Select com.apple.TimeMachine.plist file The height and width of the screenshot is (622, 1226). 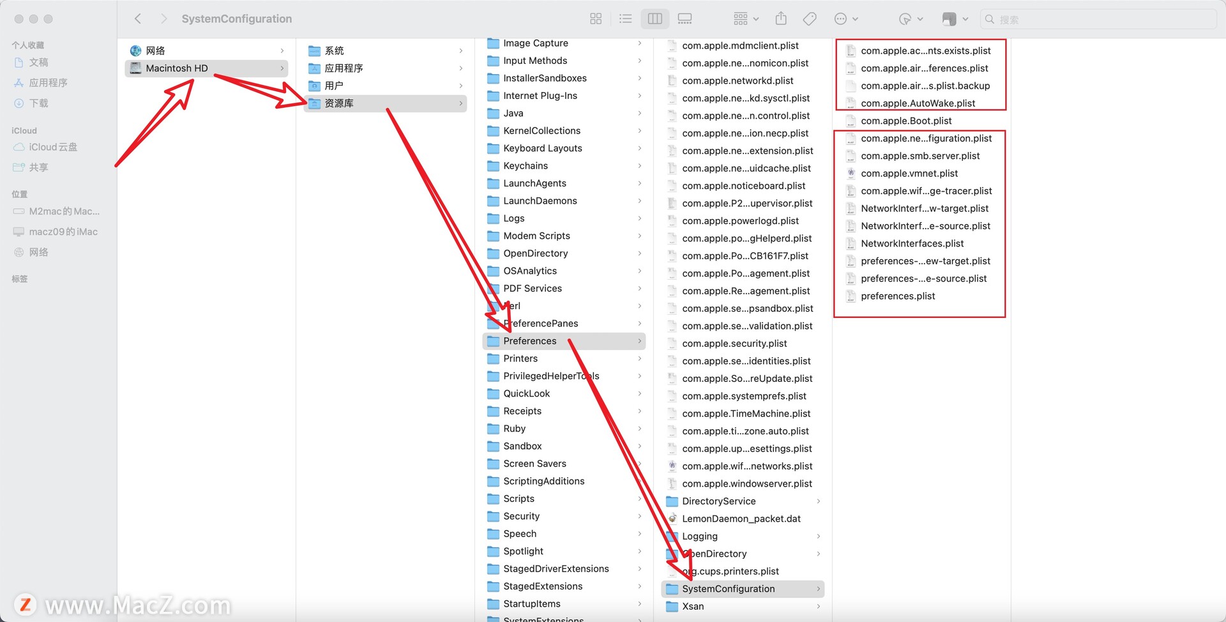pyautogui.click(x=743, y=414)
